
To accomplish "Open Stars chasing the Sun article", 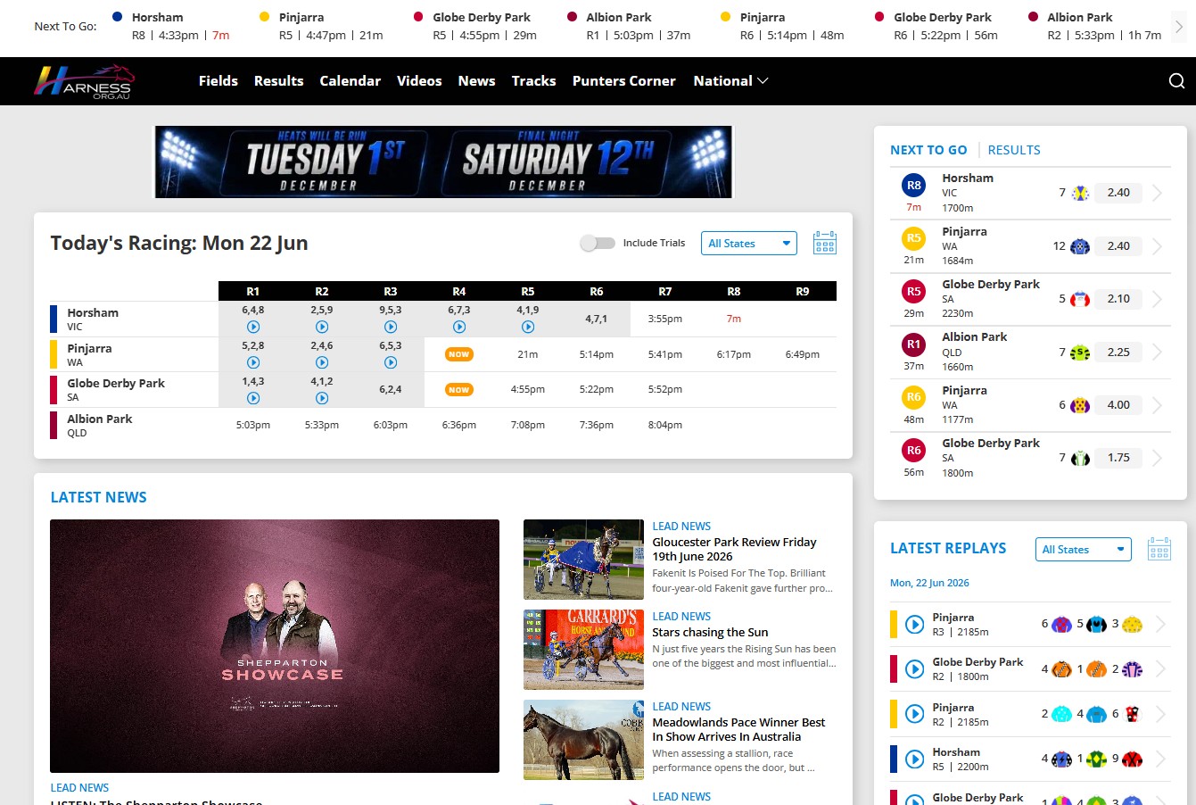I will [710, 632].
